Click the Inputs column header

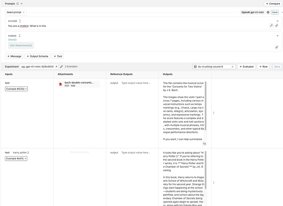coord(9,74)
